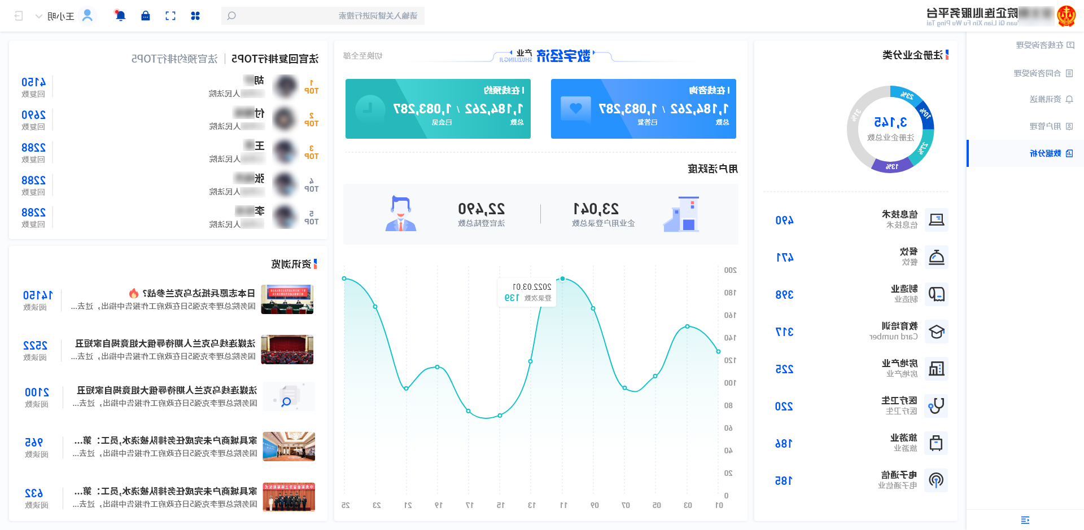The width and height of the screenshot is (1084, 530).
Task: Open 资讯推送 sidebar menu
Action: click(1025, 99)
